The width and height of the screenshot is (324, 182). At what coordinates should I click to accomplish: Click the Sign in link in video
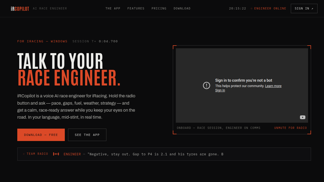pyautogui.click(x=220, y=90)
